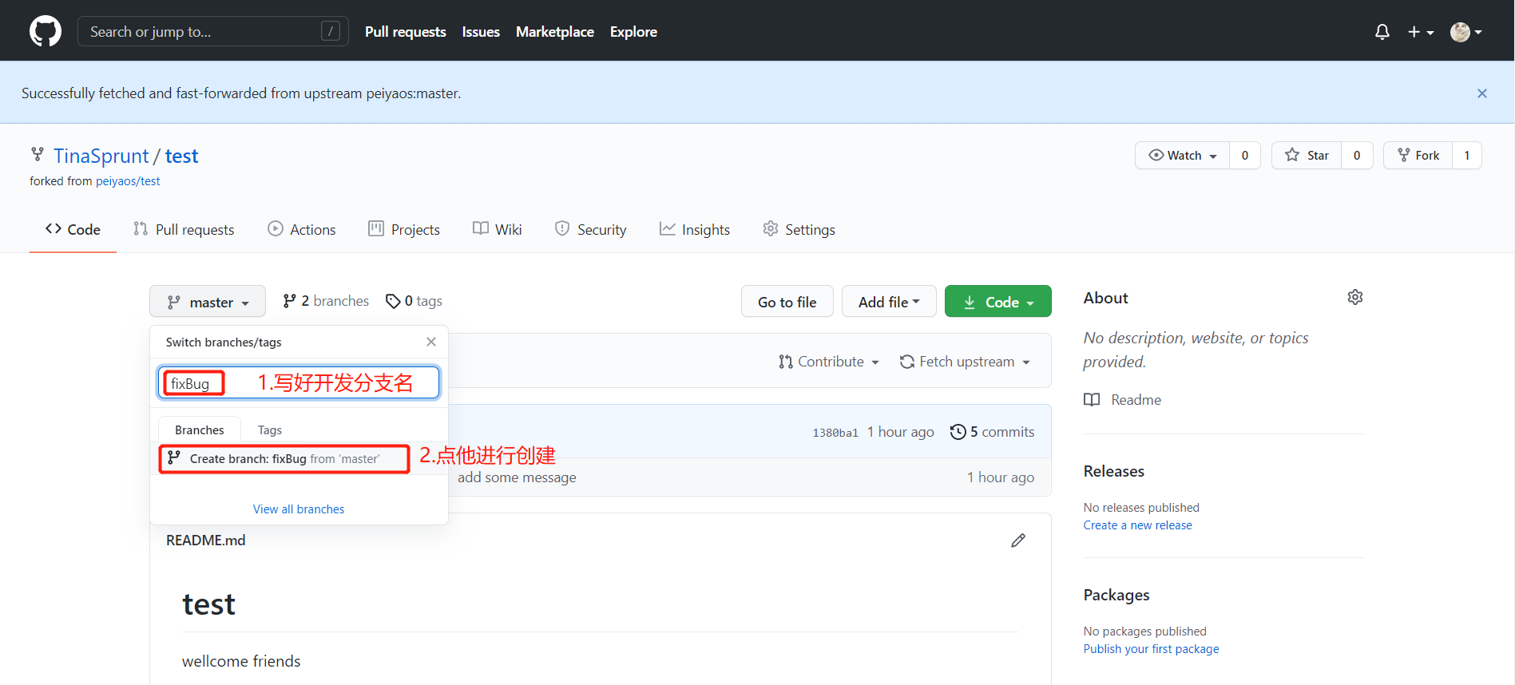Click Create a new release
Viewport: 1515px width, 685px height.
click(x=1138, y=525)
